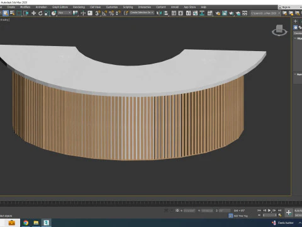
Task: Click the Z coordinate field
Action: coord(225,211)
